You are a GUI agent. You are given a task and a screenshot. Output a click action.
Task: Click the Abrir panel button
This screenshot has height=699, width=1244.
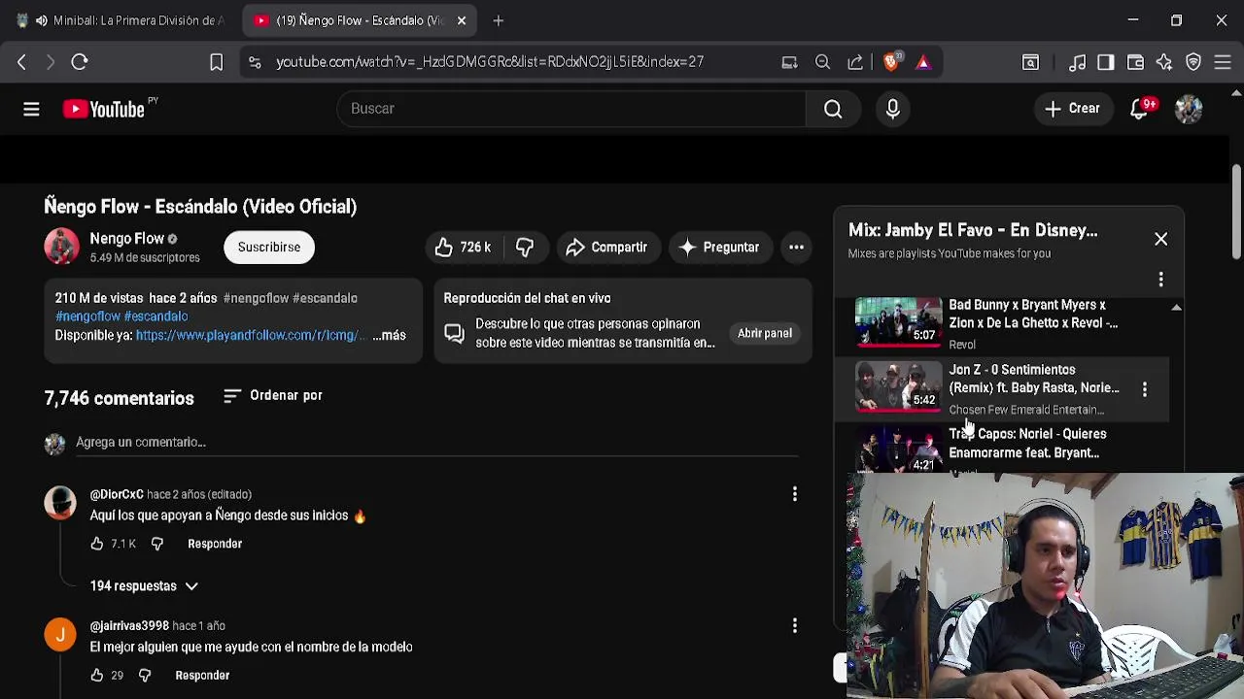pos(765,334)
